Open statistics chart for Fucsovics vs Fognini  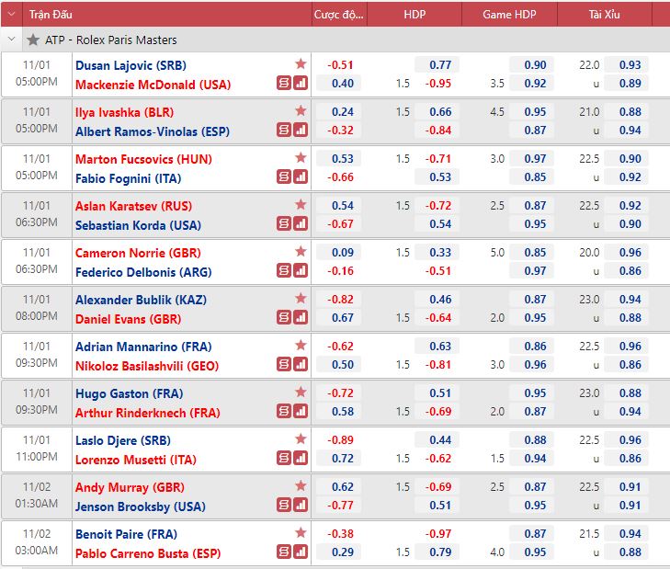[x=301, y=176]
